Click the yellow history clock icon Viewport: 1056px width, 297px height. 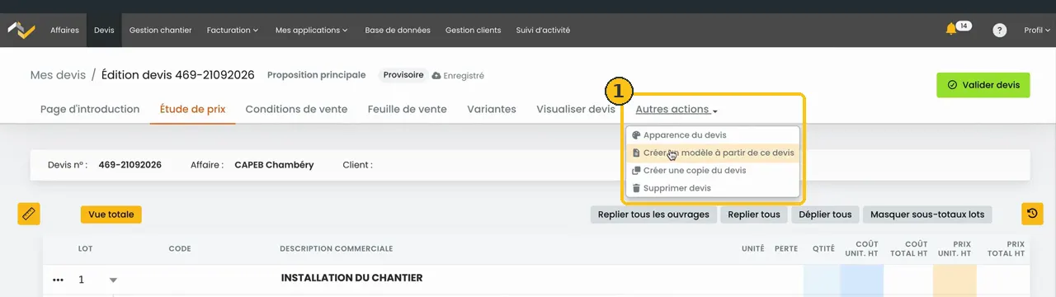coord(1032,214)
